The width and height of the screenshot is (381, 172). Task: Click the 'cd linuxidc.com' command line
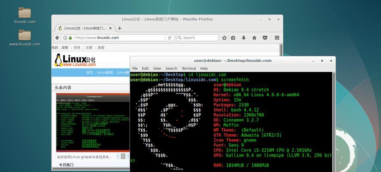coord(207,75)
